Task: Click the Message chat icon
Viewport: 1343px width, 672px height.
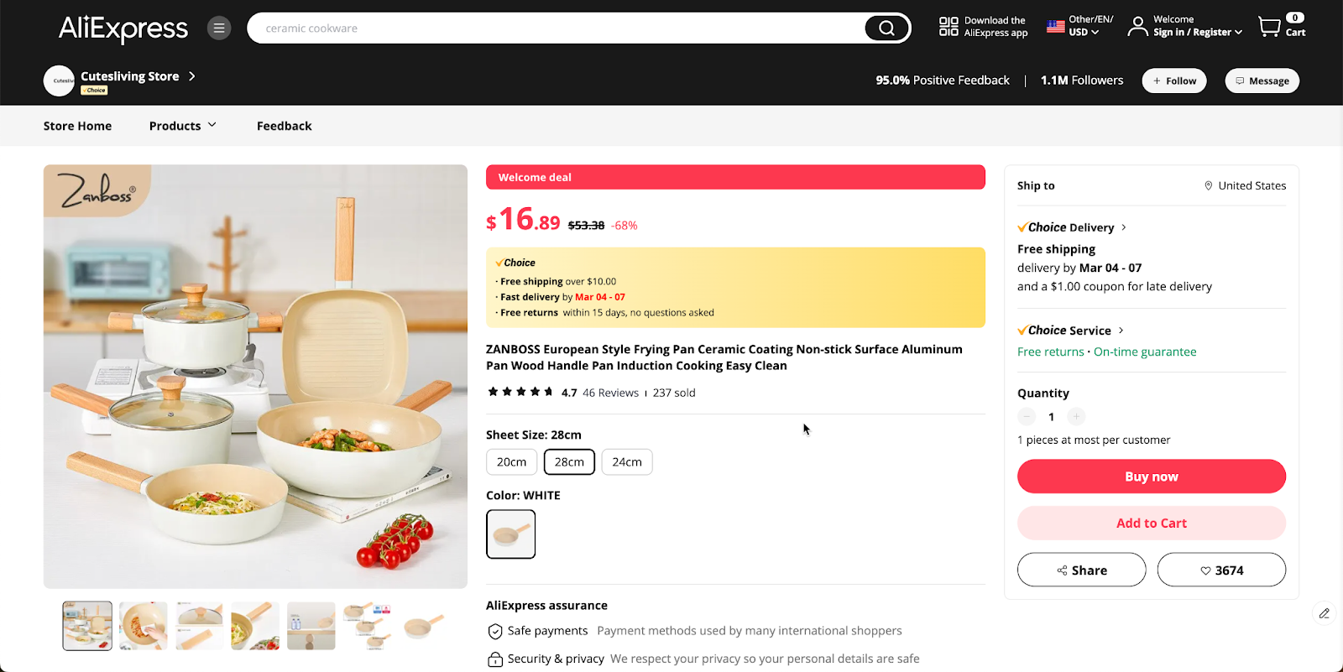Action: (x=1240, y=81)
